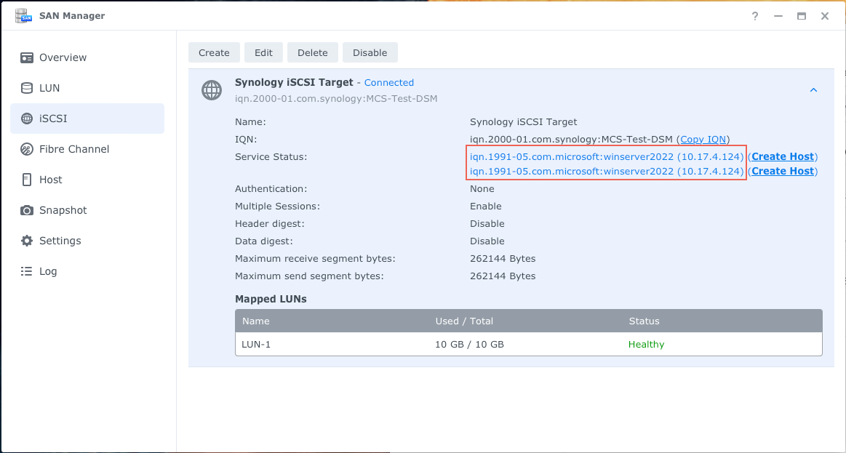Image resolution: width=846 pixels, height=453 pixels.
Task: Click the iSCSI globe icon in sidebar
Action: click(x=26, y=119)
